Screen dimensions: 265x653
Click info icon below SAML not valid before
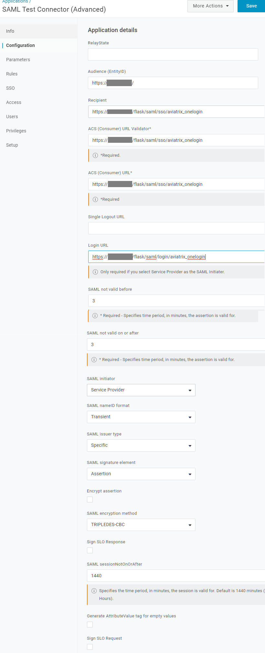point(95,316)
